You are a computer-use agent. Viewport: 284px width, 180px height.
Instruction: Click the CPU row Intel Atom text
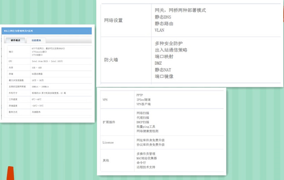(x=47, y=61)
